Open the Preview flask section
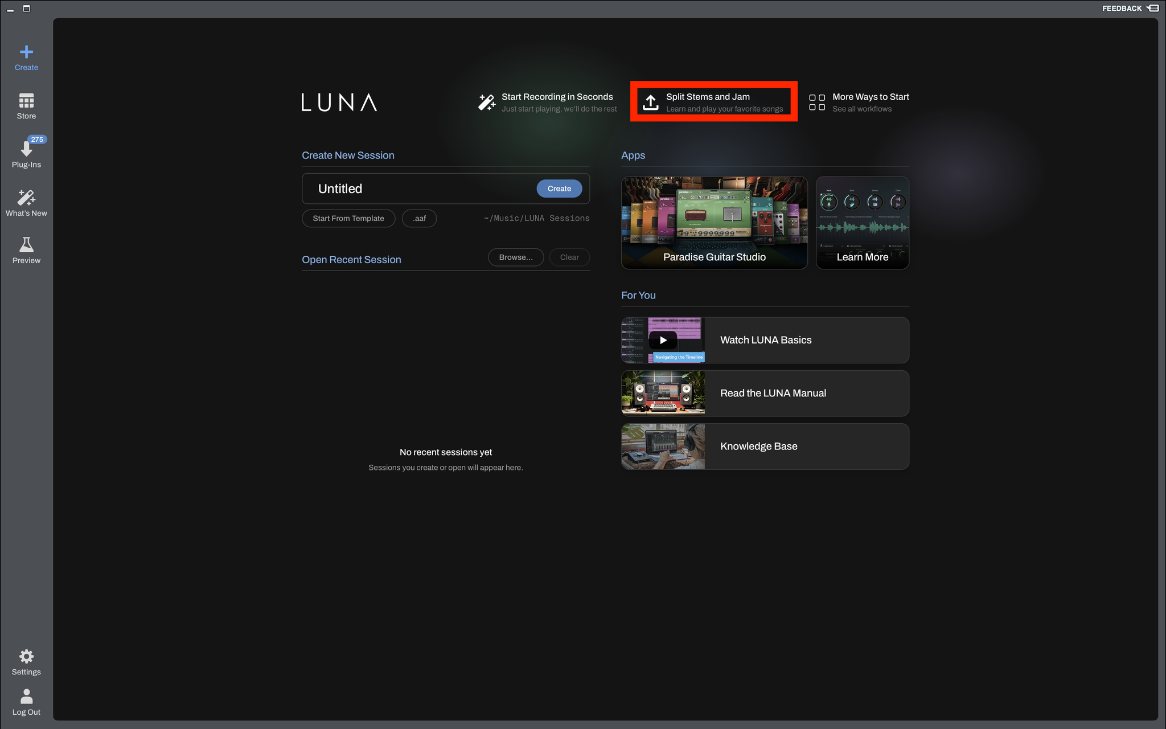Screen dimensions: 1166x729 pyautogui.click(x=26, y=251)
